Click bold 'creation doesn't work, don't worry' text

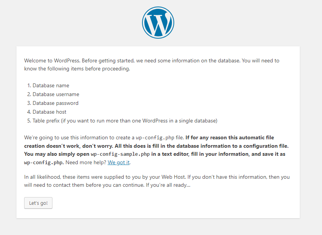coord(69,146)
